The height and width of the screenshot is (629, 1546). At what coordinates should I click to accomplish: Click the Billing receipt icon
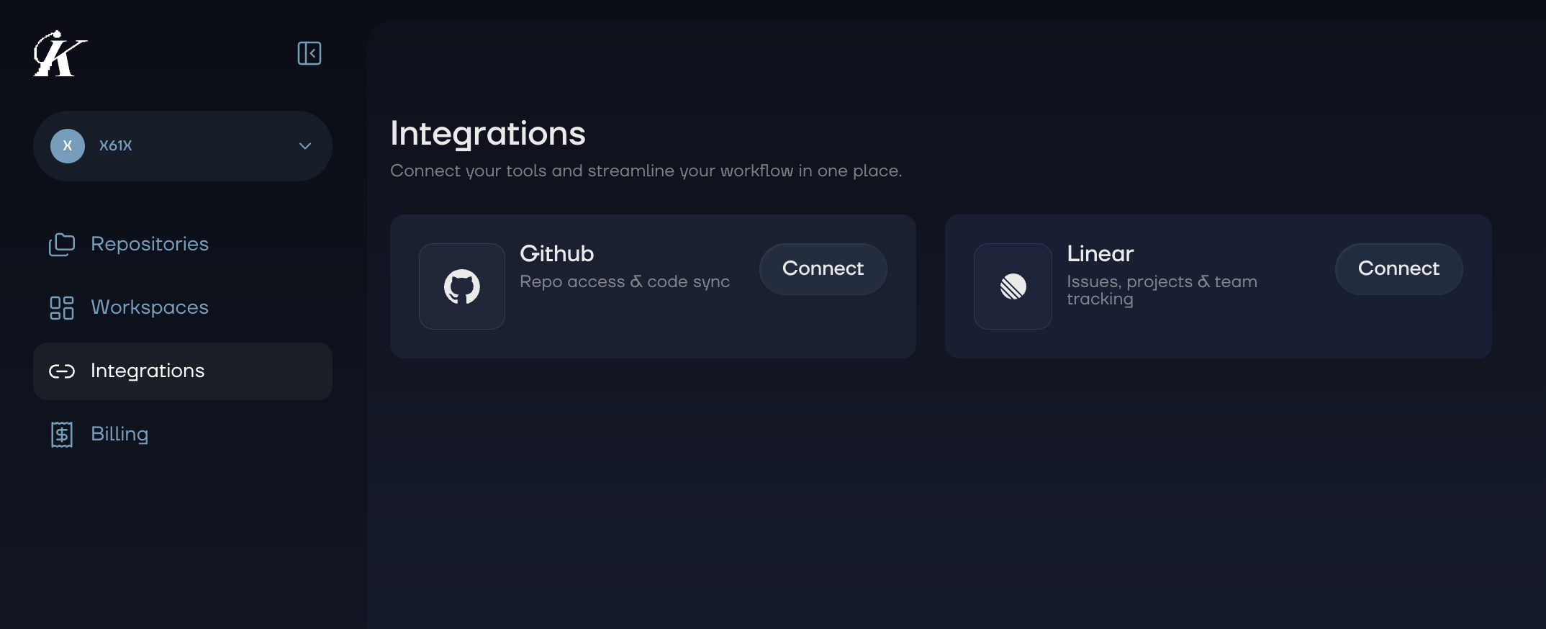tap(62, 434)
